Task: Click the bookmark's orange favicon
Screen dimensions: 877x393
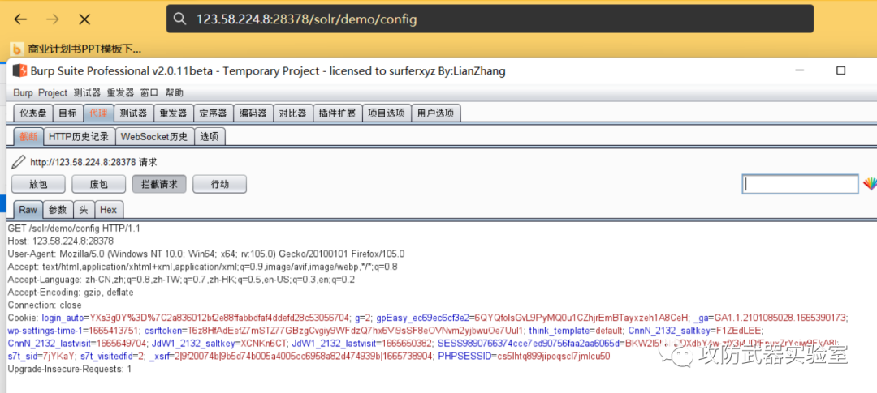Action: [x=17, y=49]
